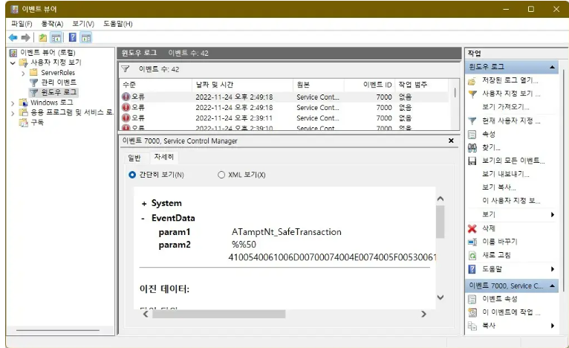Select the XML 보기 radio button
The image size is (569, 348).
click(221, 175)
